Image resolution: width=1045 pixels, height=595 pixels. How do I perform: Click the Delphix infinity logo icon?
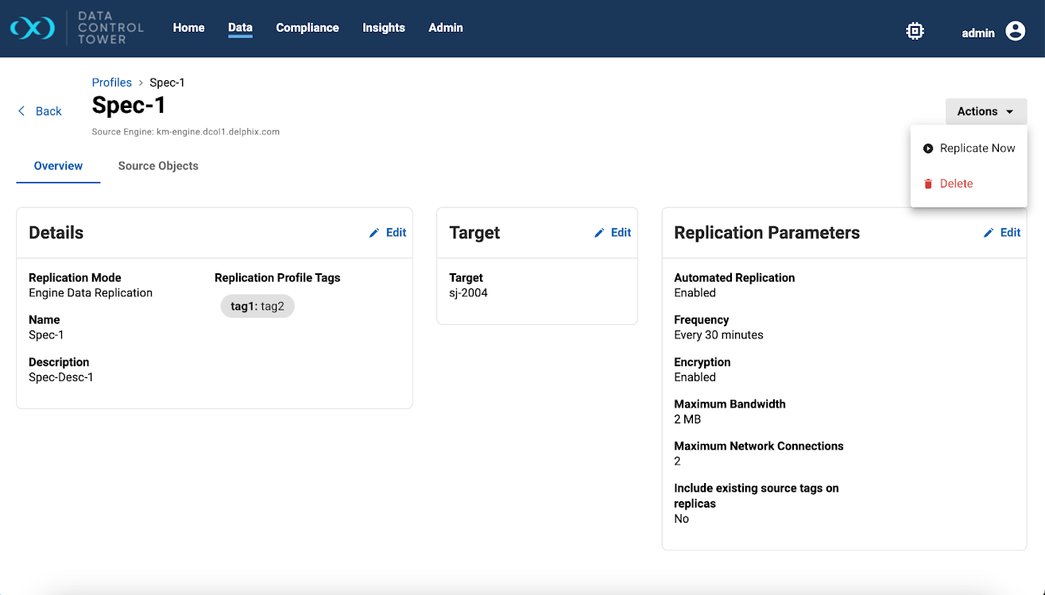pyautogui.click(x=33, y=29)
